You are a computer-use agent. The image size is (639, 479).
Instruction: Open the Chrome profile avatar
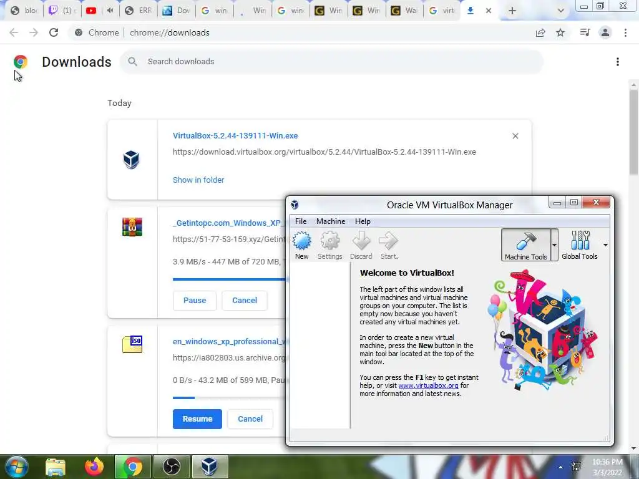(605, 32)
